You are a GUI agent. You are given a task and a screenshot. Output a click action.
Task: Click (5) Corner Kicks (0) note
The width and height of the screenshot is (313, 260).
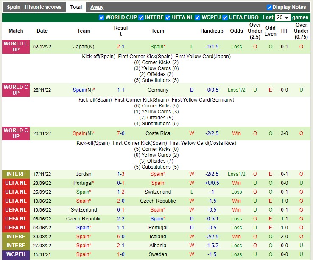[156, 149]
